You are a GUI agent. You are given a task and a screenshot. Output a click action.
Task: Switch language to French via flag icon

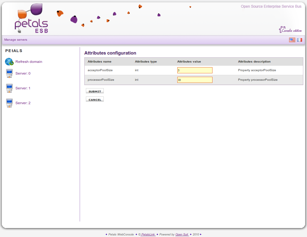[x=300, y=40]
